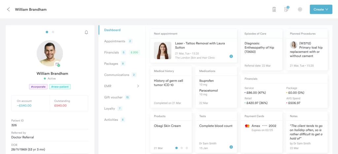Expand the EMR submenu chevron

(x=138, y=86)
